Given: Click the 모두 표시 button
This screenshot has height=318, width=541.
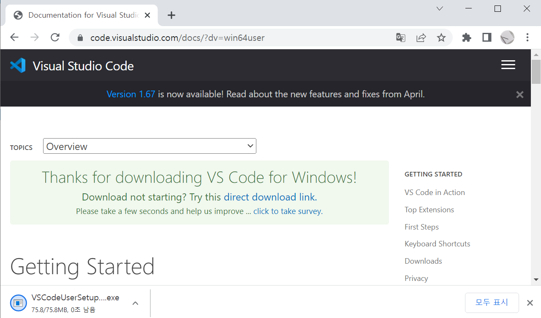Looking at the screenshot, I should (492, 302).
